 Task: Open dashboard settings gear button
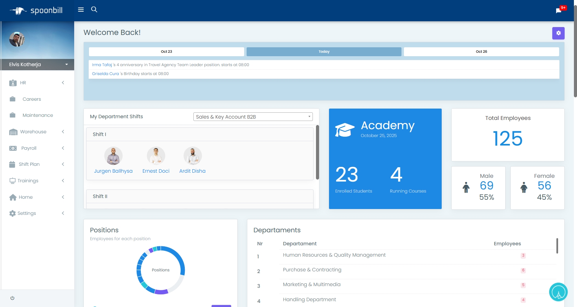pos(558,33)
